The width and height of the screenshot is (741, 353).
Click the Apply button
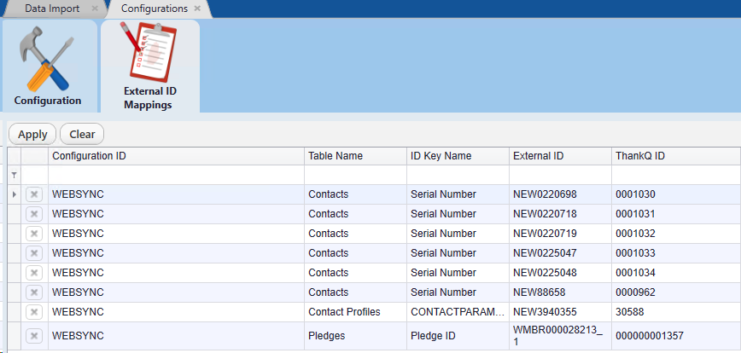pyautogui.click(x=32, y=134)
